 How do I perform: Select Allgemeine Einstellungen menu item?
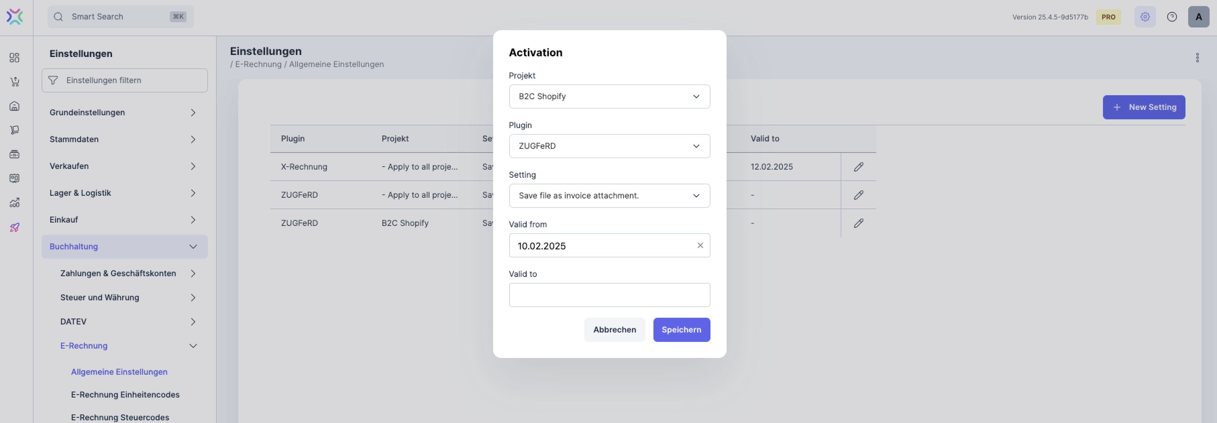(119, 372)
